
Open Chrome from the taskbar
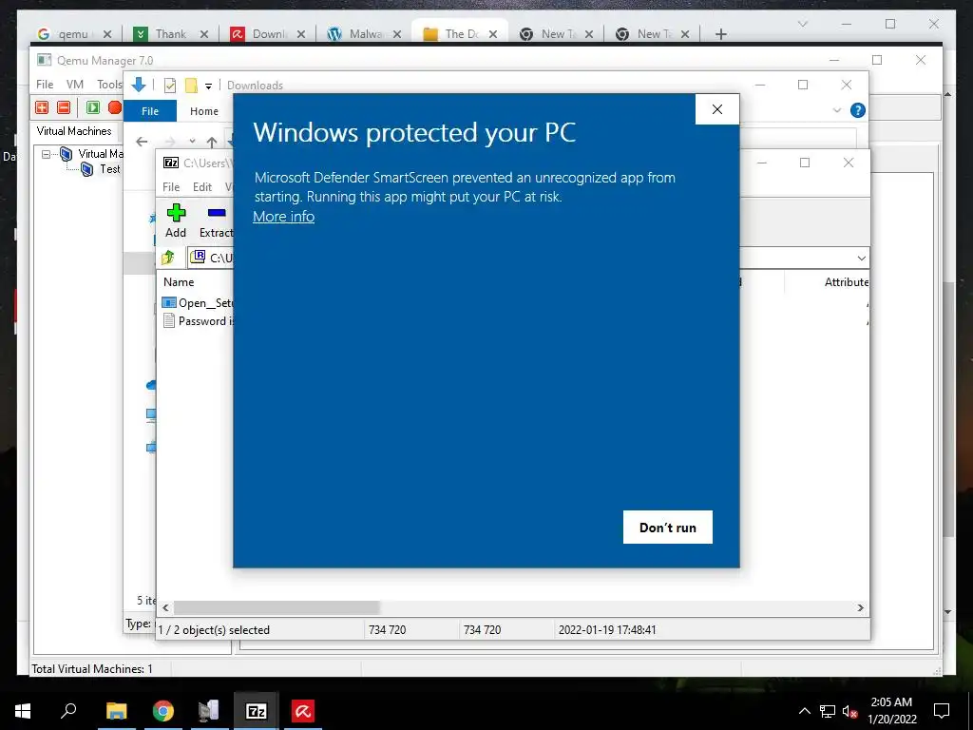[x=163, y=711]
